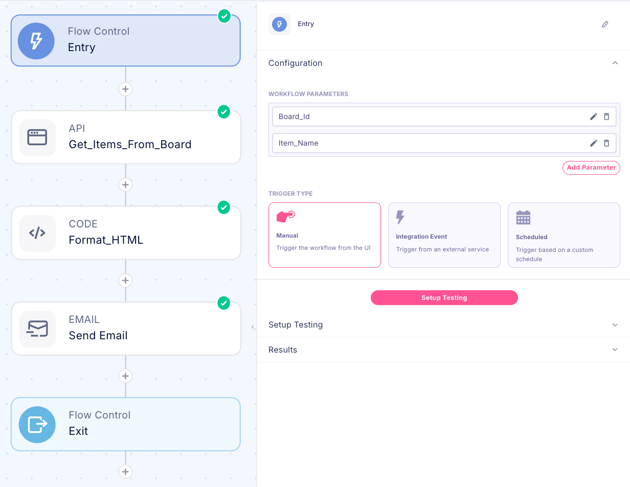
Task: Add a step after the Entry node
Action: [125, 89]
